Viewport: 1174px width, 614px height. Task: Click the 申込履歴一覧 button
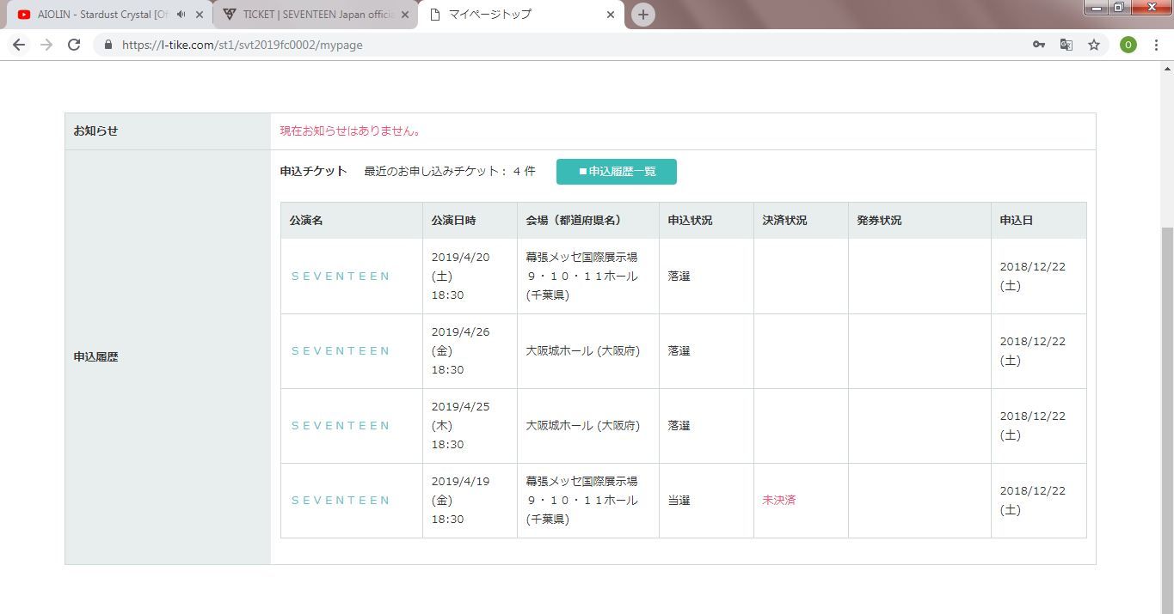coord(616,172)
